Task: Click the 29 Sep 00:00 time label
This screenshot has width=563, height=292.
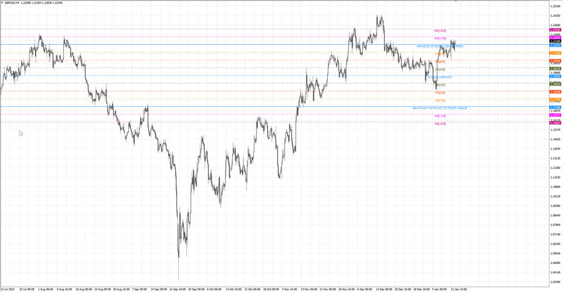Action: click(196, 289)
